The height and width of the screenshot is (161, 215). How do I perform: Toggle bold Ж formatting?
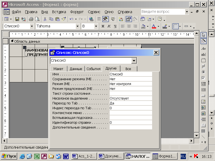(103, 26)
